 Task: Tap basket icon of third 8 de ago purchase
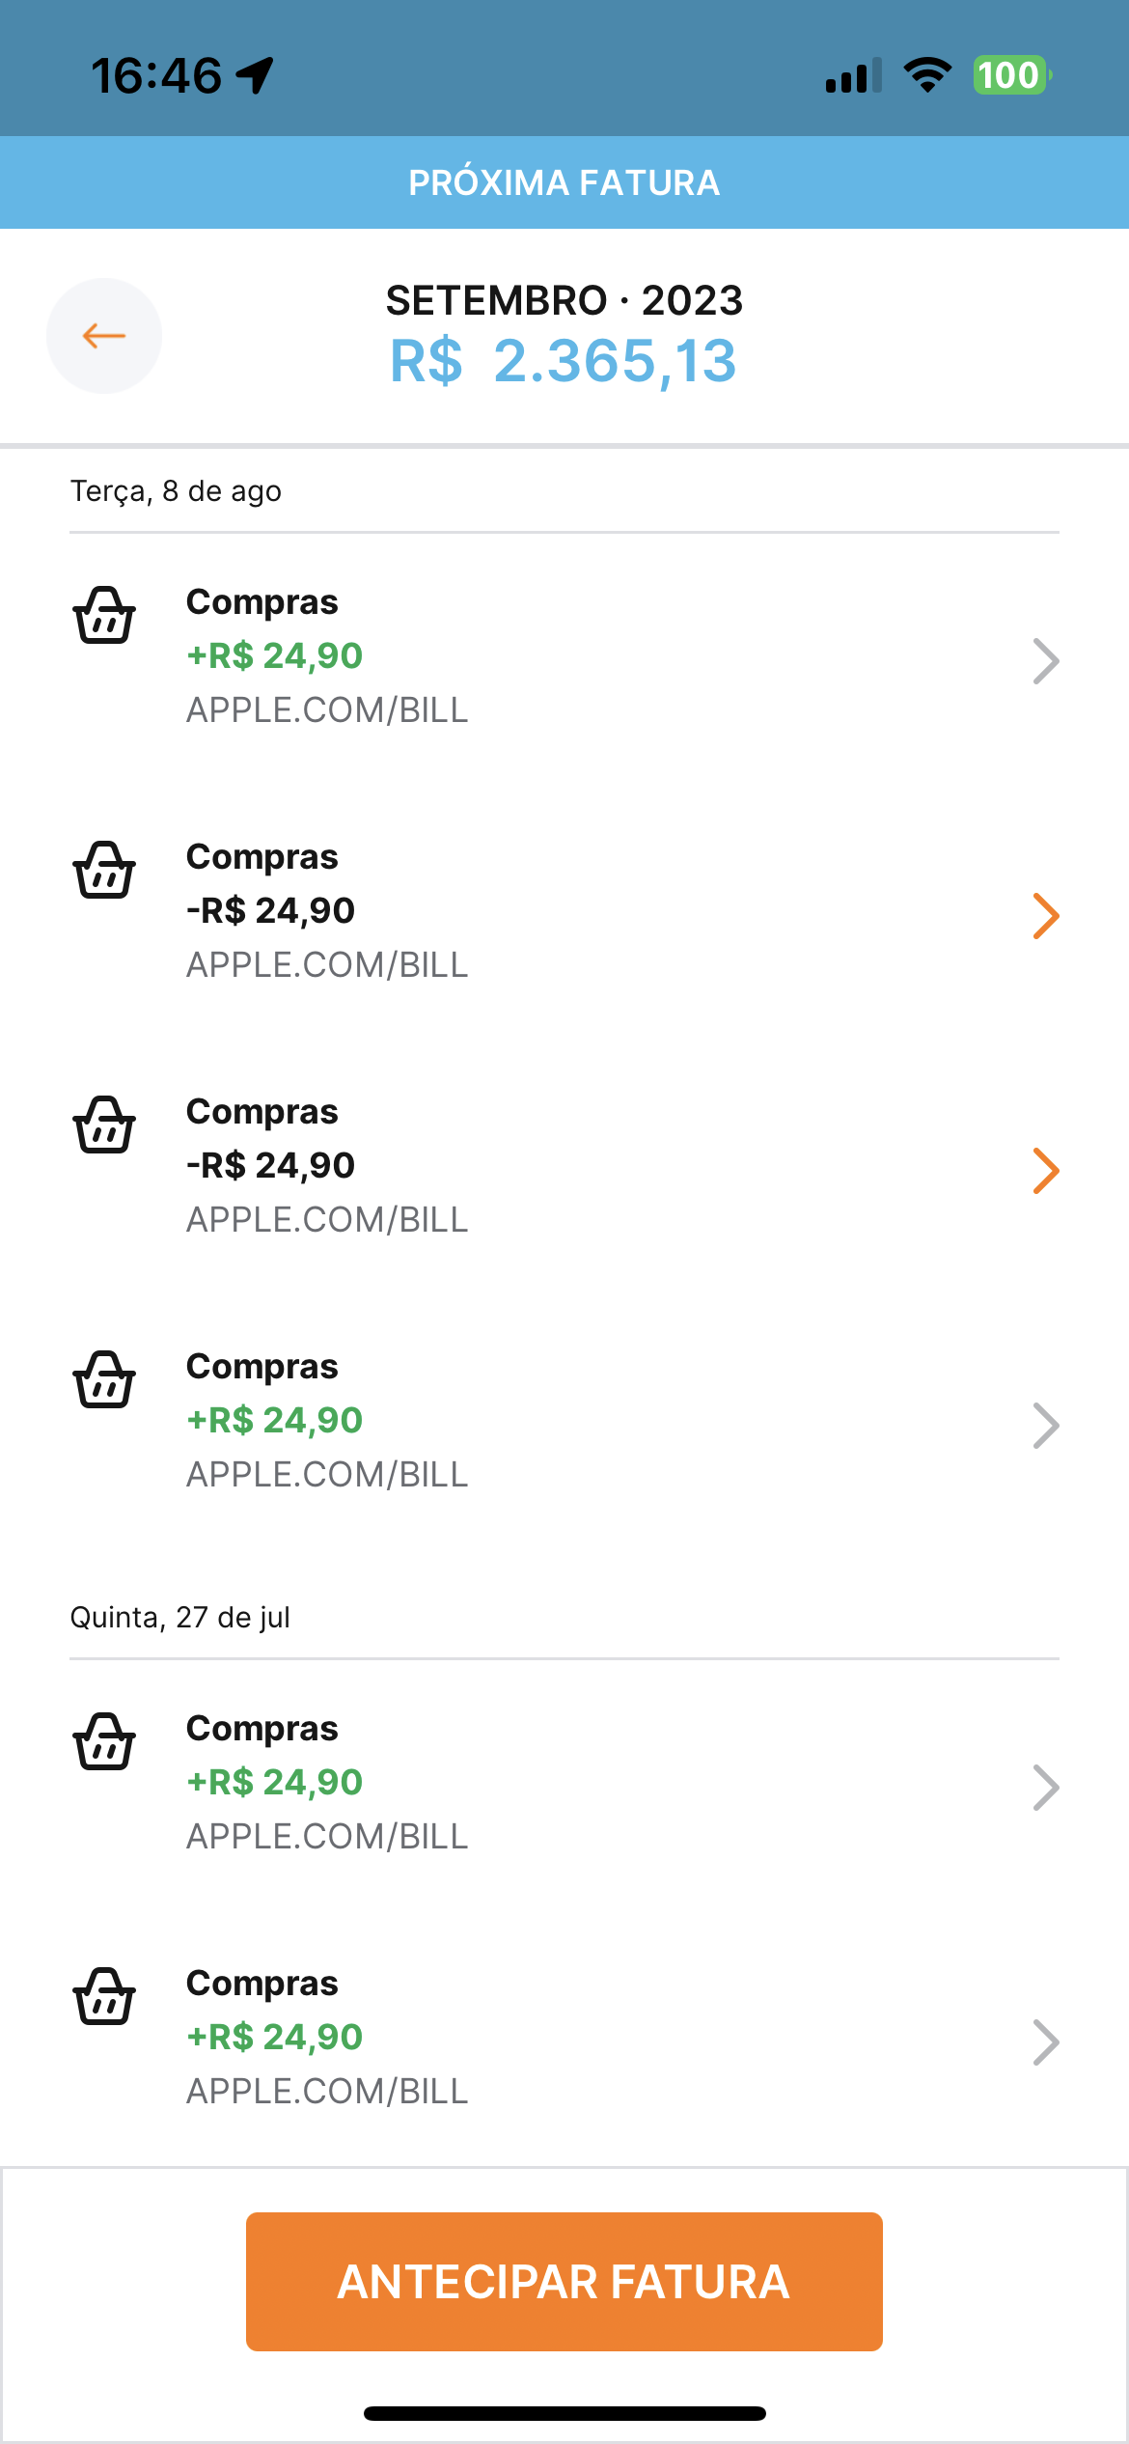pos(104,1125)
